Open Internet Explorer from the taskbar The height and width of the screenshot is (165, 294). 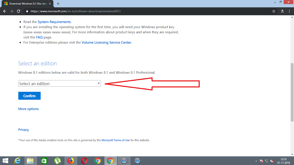tap(17, 161)
